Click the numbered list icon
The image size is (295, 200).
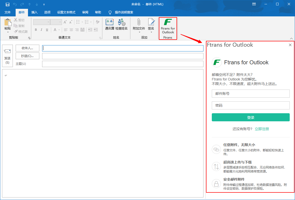tap(87, 22)
